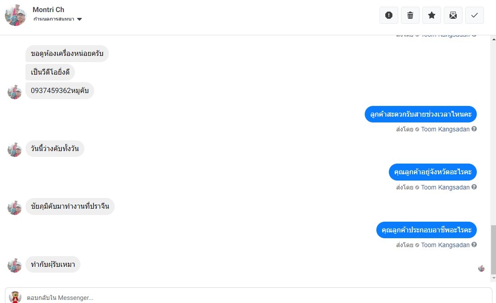496x303 pixels.
Task: Click the small seen-receipt avatar at bottom right
Action: point(481,268)
